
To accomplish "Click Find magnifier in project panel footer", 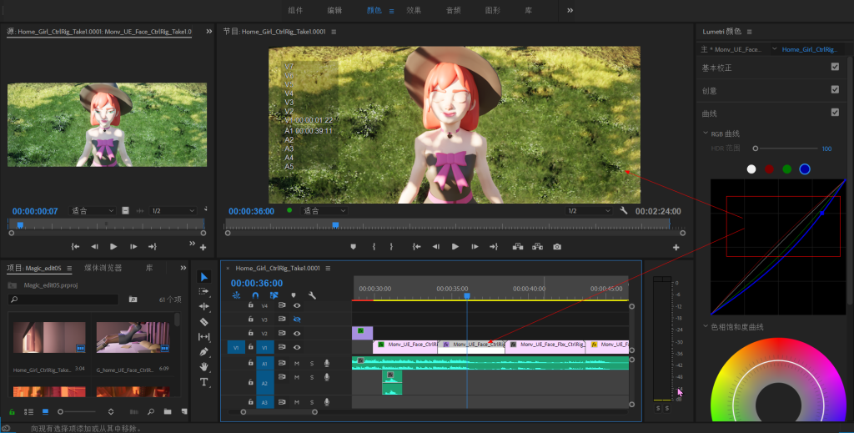I will 151,412.
